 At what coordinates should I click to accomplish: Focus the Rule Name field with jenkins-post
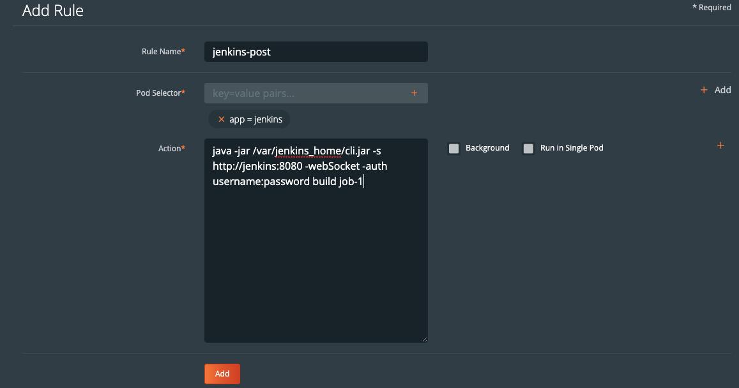point(316,52)
